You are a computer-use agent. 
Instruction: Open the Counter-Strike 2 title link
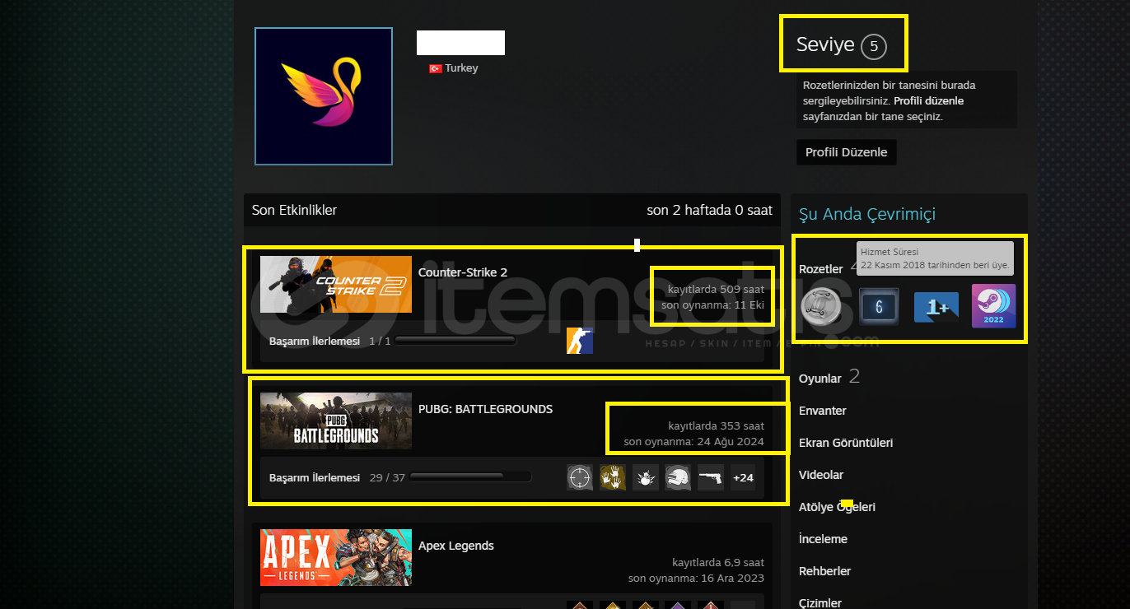coord(463,272)
